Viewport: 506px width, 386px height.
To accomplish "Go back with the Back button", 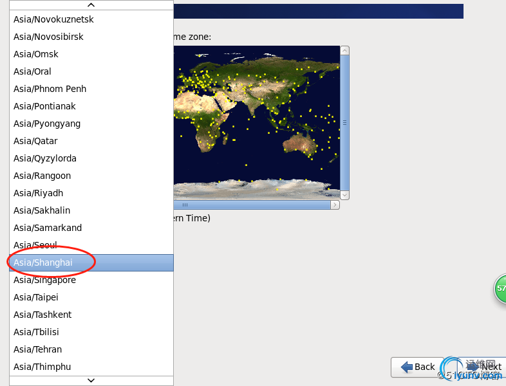I will point(418,367).
